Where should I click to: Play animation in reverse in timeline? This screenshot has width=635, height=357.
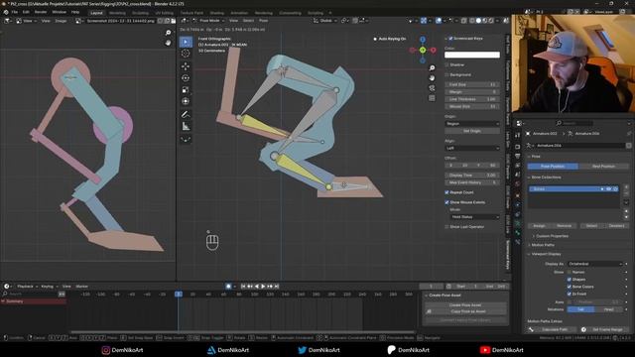[x=257, y=287]
